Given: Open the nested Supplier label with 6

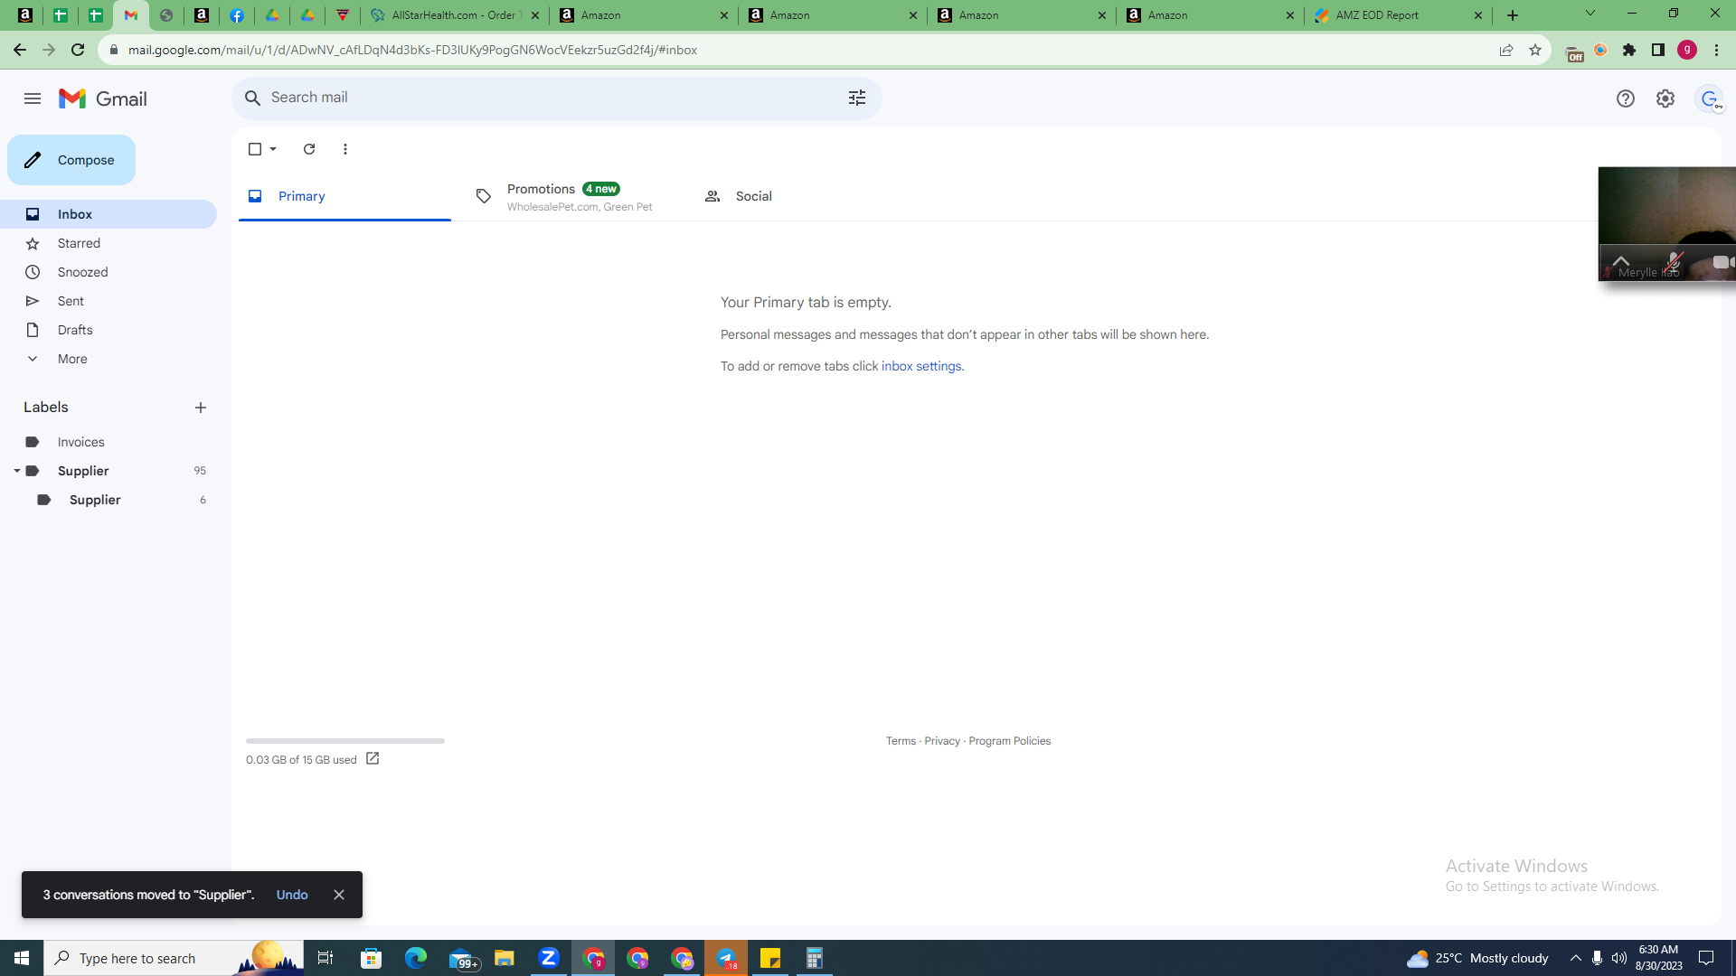Looking at the screenshot, I should point(108,500).
